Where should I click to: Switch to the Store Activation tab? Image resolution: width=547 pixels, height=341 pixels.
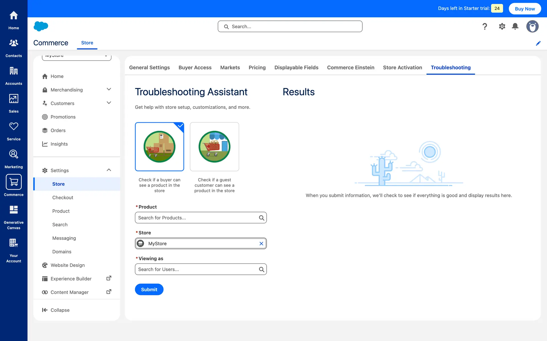(402, 68)
